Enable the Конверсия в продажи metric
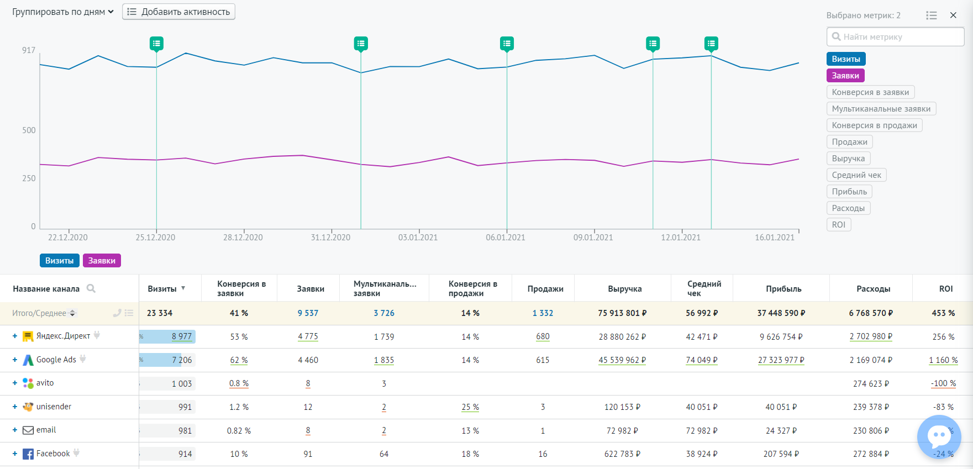Viewport: 973px width, 469px height. 874,125
